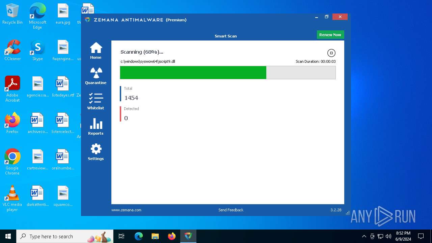Image resolution: width=432 pixels, height=243 pixels.
Task: Click the Scanning (68%) status text
Action: coord(142,52)
